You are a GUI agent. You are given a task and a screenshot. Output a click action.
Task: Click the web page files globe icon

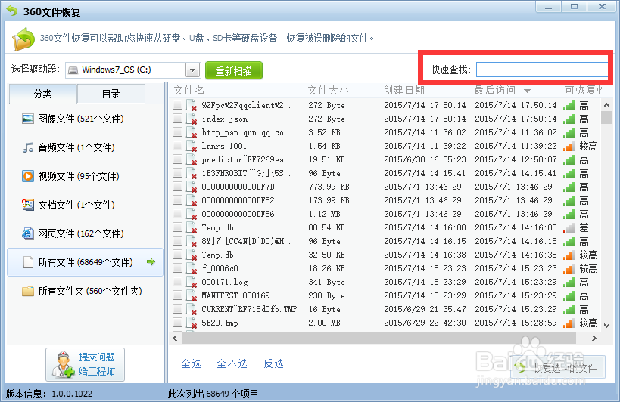coord(28,233)
